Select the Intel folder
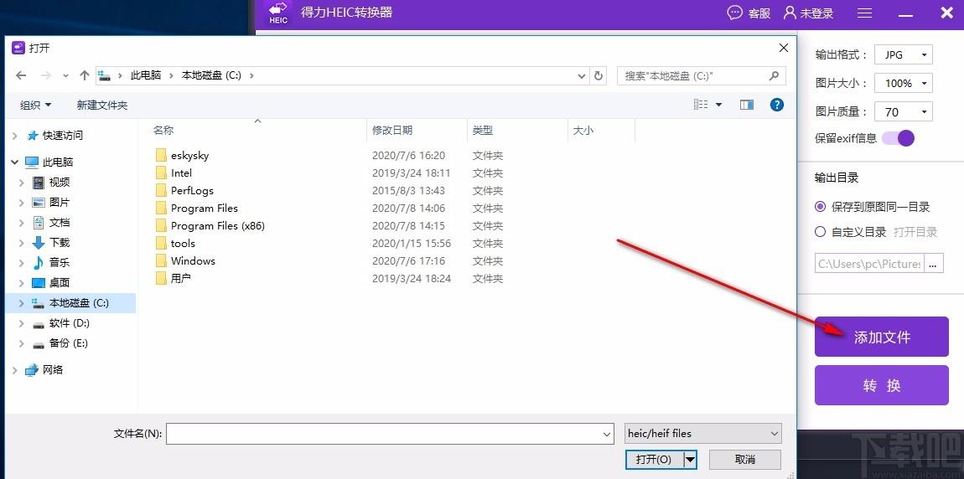This screenshot has height=479, width=964. pyautogui.click(x=181, y=173)
